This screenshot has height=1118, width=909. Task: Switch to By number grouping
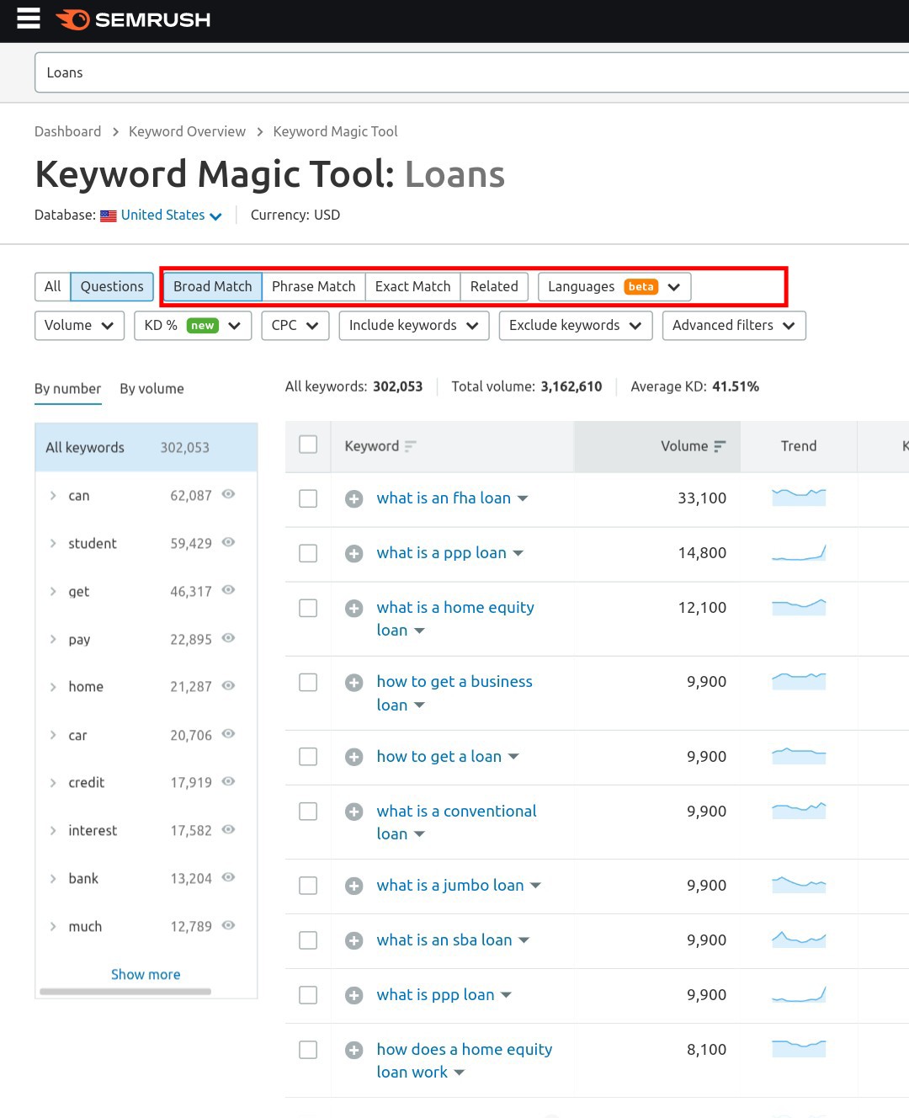(67, 389)
